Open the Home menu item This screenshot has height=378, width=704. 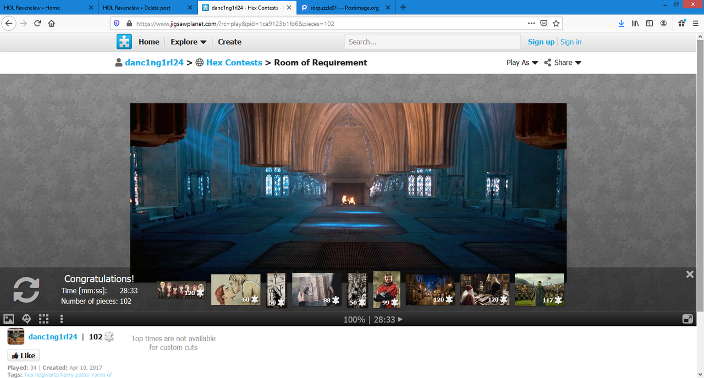(x=149, y=42)
